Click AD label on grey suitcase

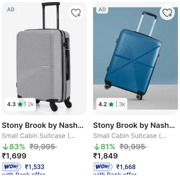pos(11,10)
